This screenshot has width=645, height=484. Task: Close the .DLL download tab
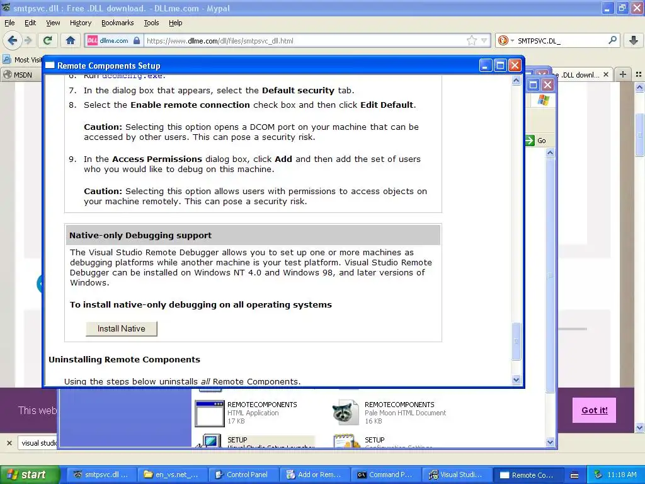click(605, 74)
